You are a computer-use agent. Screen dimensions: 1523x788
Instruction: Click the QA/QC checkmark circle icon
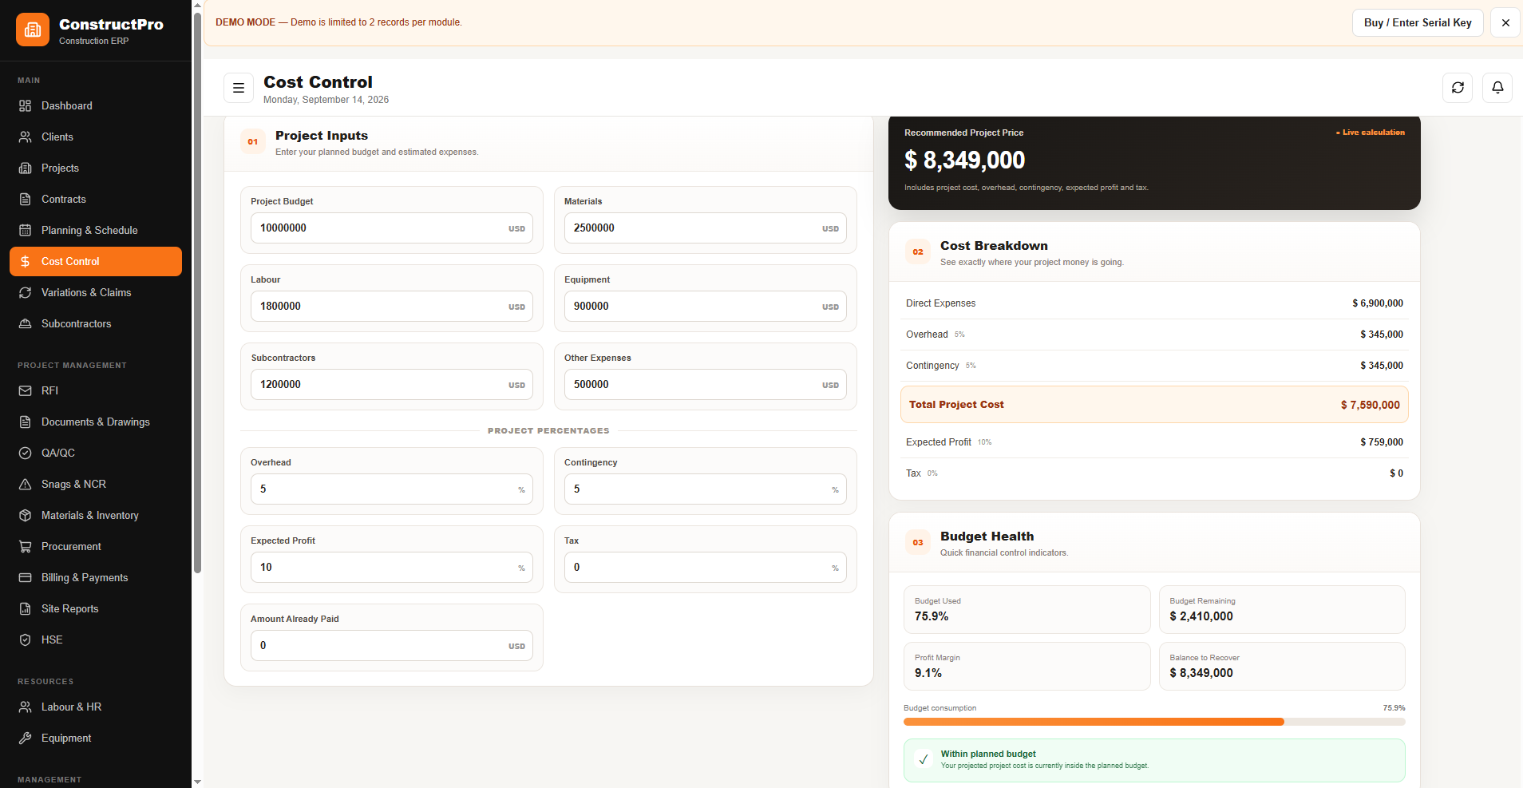click(x=26, y=453)
